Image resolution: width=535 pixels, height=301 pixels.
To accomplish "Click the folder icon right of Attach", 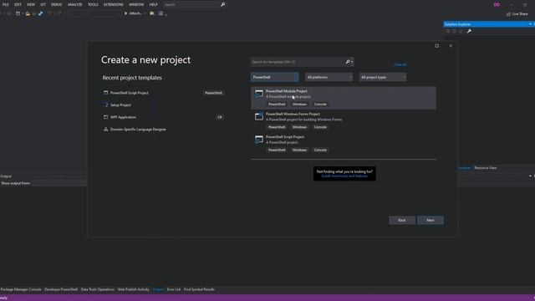I will (152, 13).
